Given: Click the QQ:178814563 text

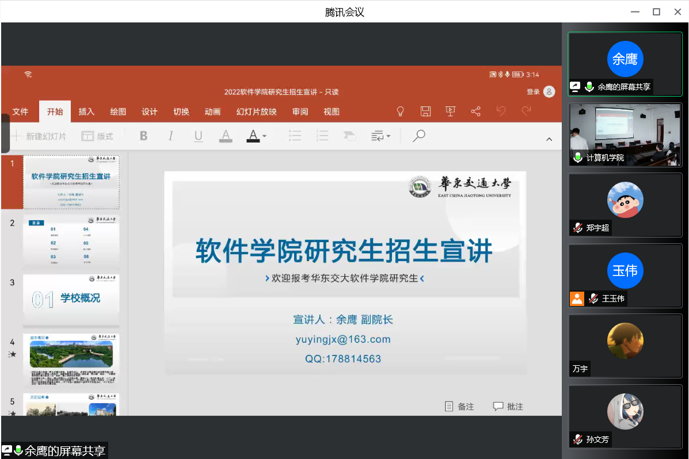Looking at the screenshot, I should [343, 359].
